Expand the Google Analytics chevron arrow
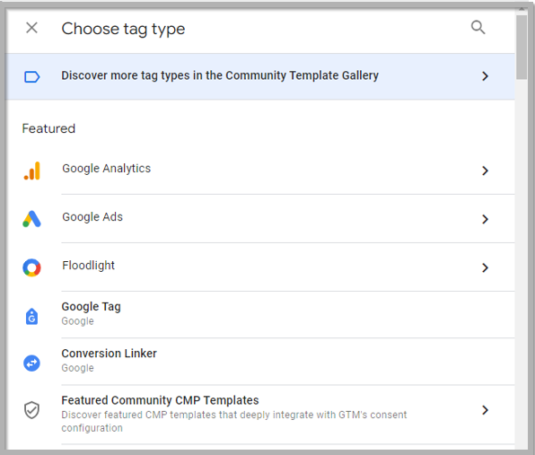Viewport: 535px width, 455px height. tap(485, 171)
